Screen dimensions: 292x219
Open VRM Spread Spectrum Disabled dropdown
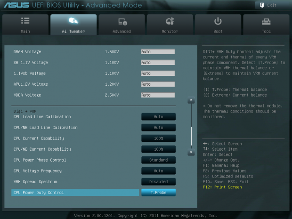tap(158, 182)
